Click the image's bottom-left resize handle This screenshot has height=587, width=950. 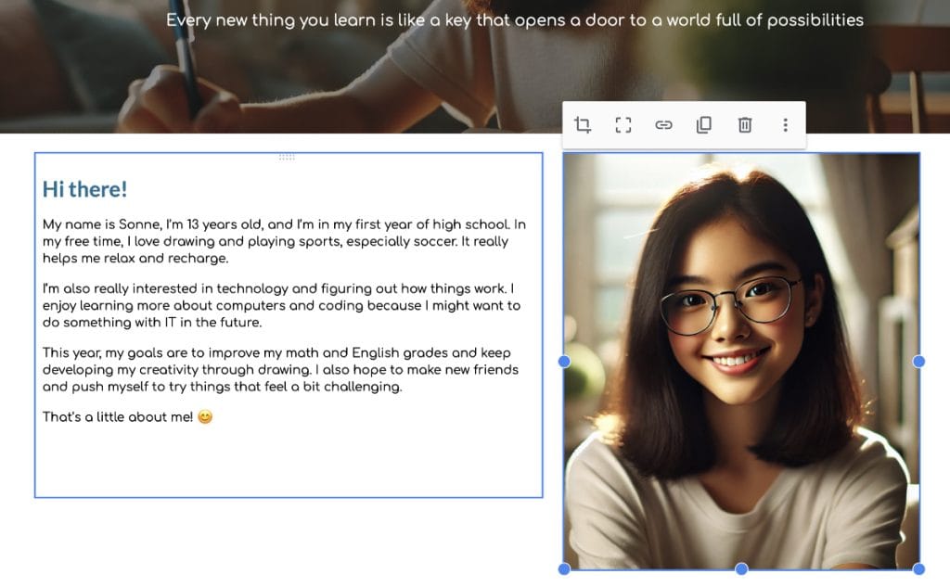click(x=564, y=568)
